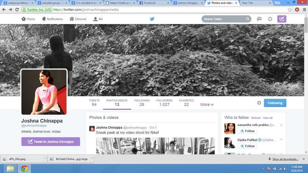This screenshot has width=308, height=173.
Task: Switch to the Facebook browser tab
Action: click(x=152, y=3)
